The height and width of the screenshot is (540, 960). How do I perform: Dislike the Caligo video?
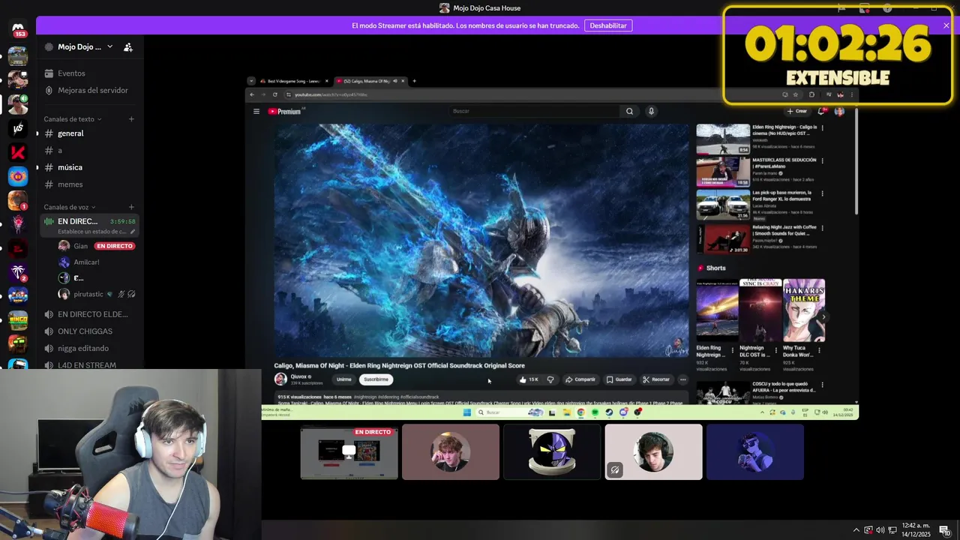click(550, 379)
